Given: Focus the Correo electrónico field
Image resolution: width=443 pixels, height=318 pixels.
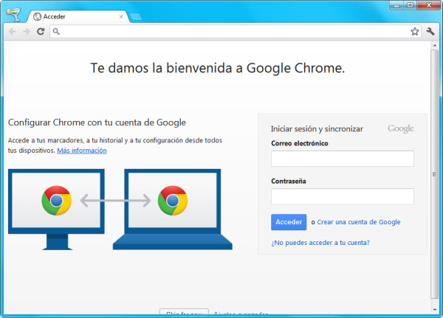Looking at the screenshot, I should pos(343,159).
